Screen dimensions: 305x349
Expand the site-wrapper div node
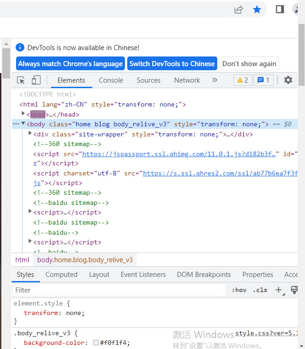click(x=30, y=133)
